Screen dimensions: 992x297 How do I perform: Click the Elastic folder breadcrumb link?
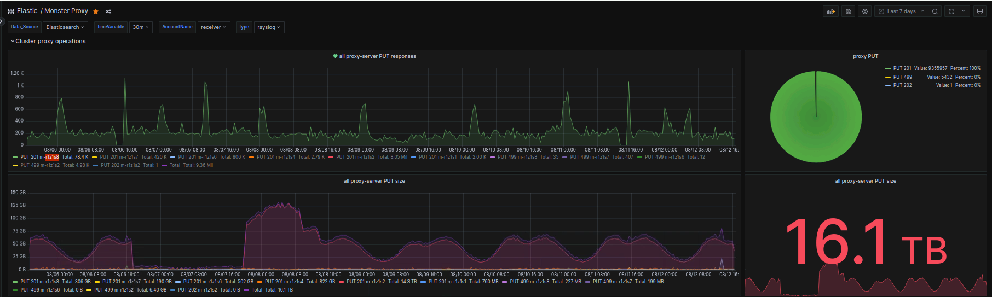point(27,11)
